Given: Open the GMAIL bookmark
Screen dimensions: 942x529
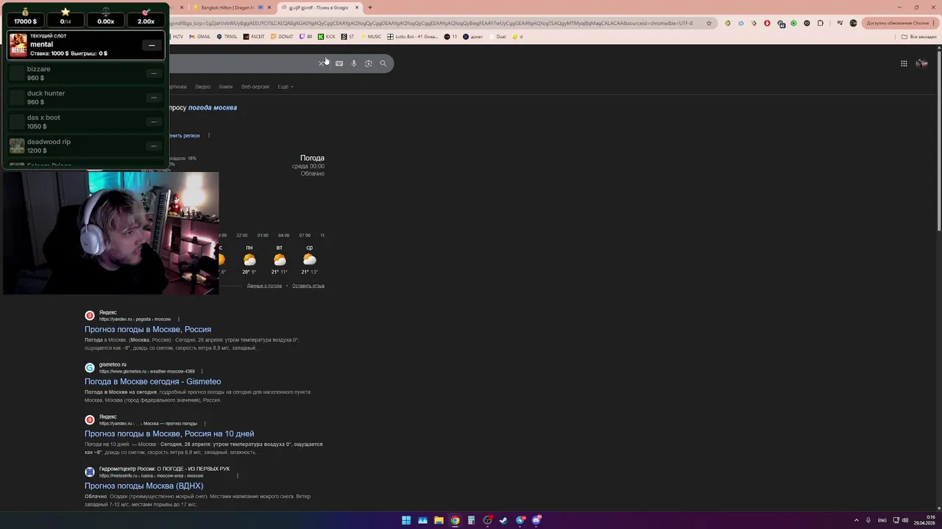Looking at the screenshot, I should 200,36.
